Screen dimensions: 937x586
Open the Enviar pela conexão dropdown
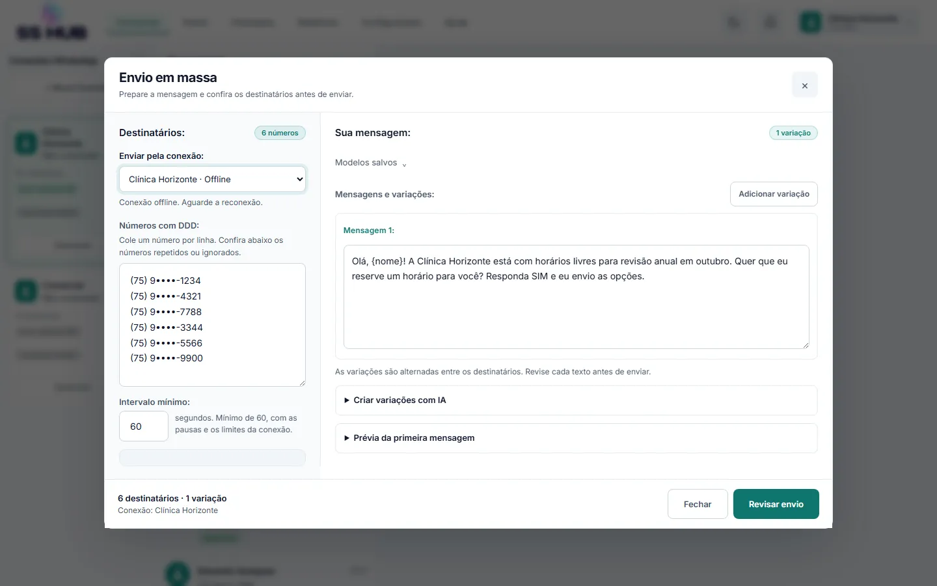point(212,179)
